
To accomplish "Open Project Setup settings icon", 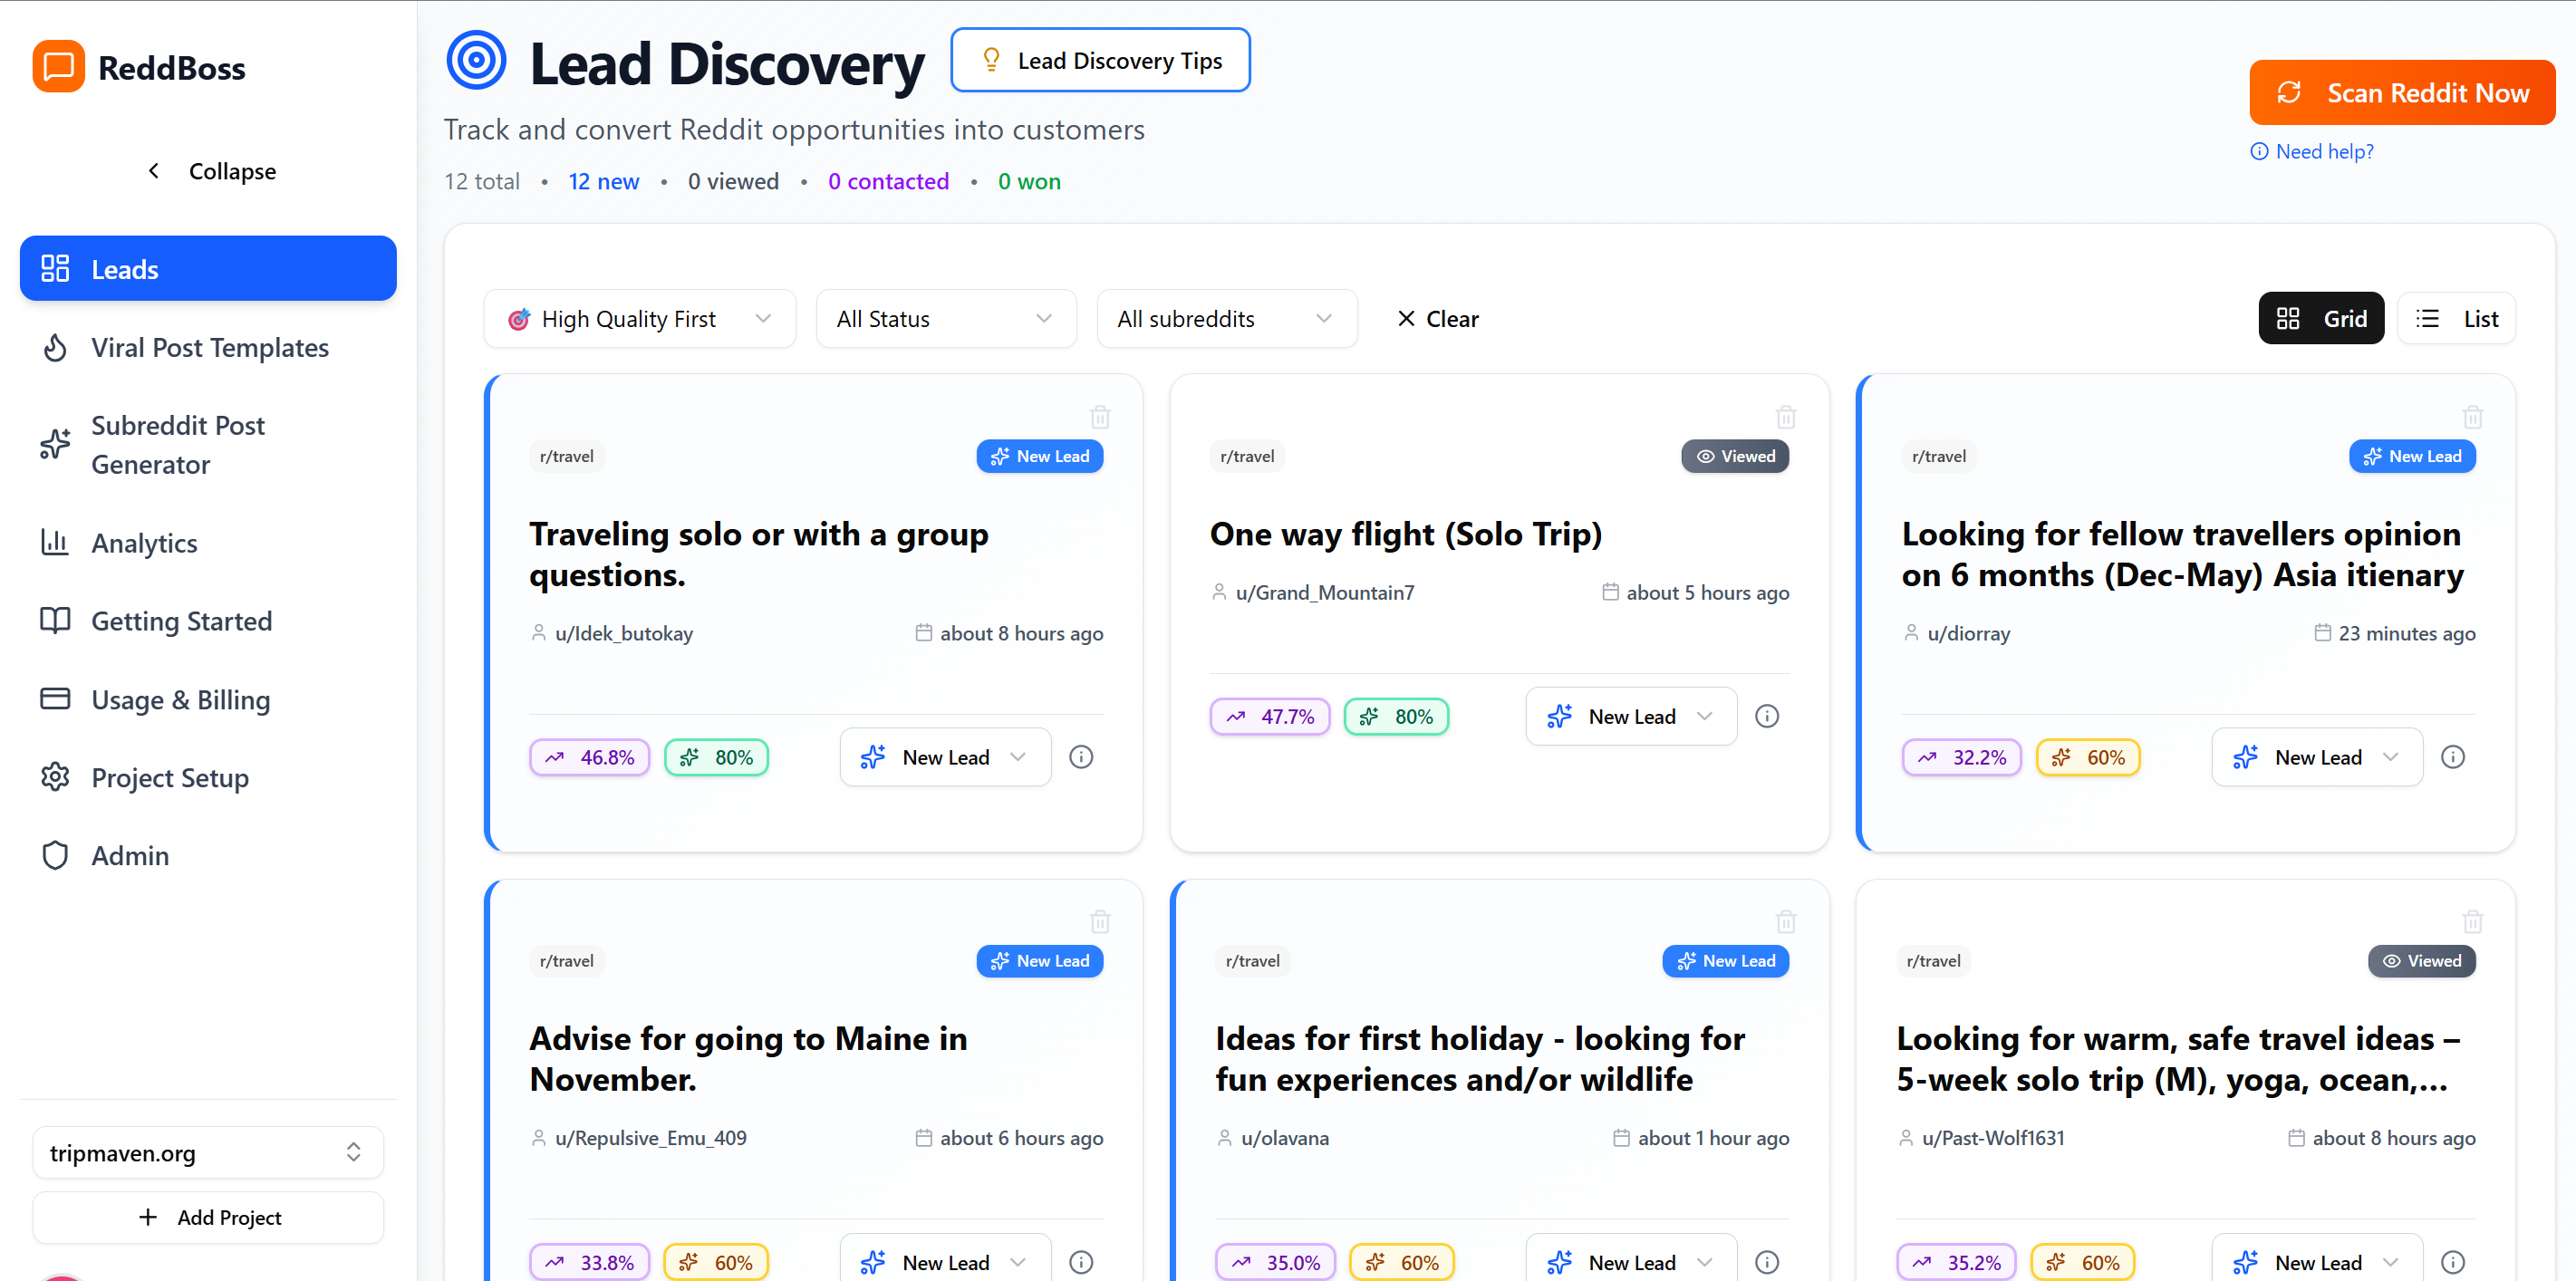I will point(55,777).
